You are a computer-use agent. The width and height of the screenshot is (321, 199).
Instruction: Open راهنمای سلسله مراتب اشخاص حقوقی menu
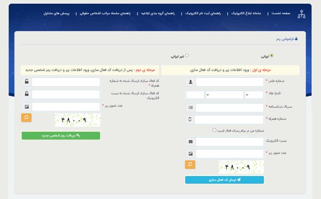point(105,13)
